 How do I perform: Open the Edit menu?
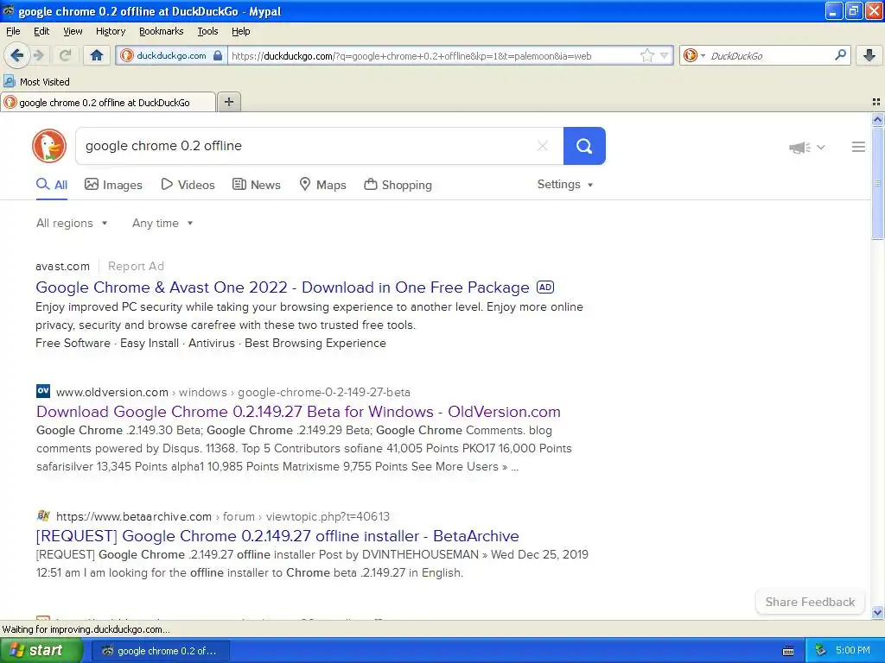[x=41, y=31]
